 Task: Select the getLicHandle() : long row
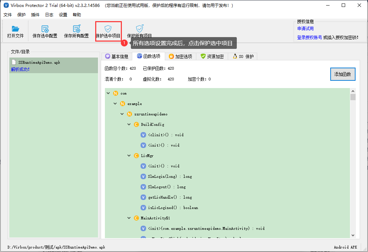coord(170,197)
